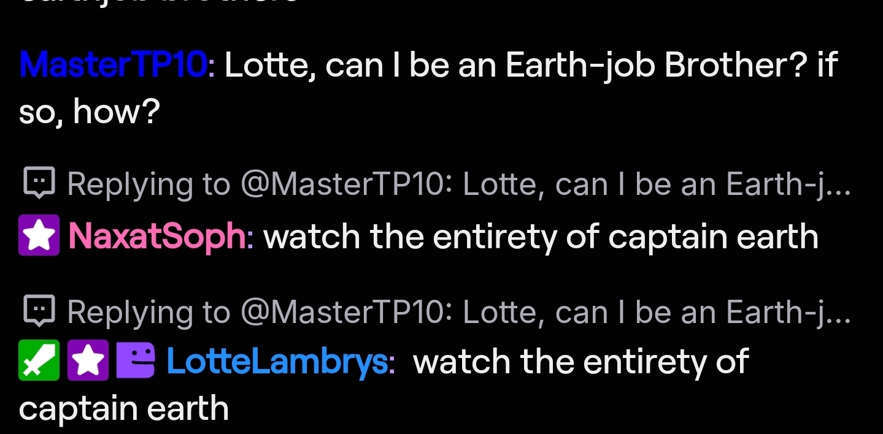The height and width of the screenshot is (434, 883).
Task: Select NaxatSoph's 'watch the entirety' message text
Action: [540, 237]
